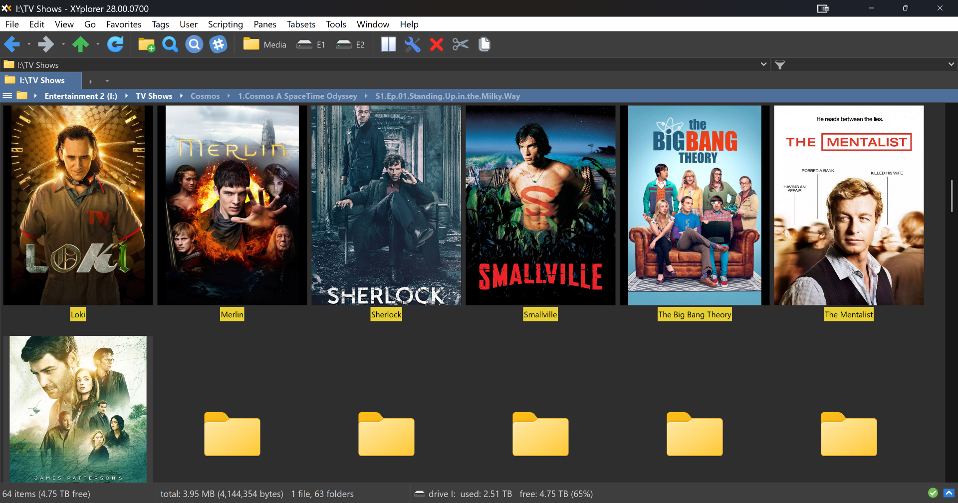The width and height of the screenshot is (958, 503).
Task: Toggle the visual filter funnel
Action: pos(780,64)
